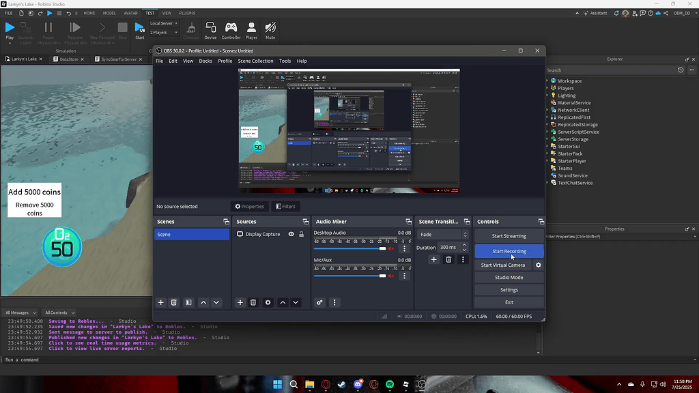Open the OBS Docks menu

(205, 61)
